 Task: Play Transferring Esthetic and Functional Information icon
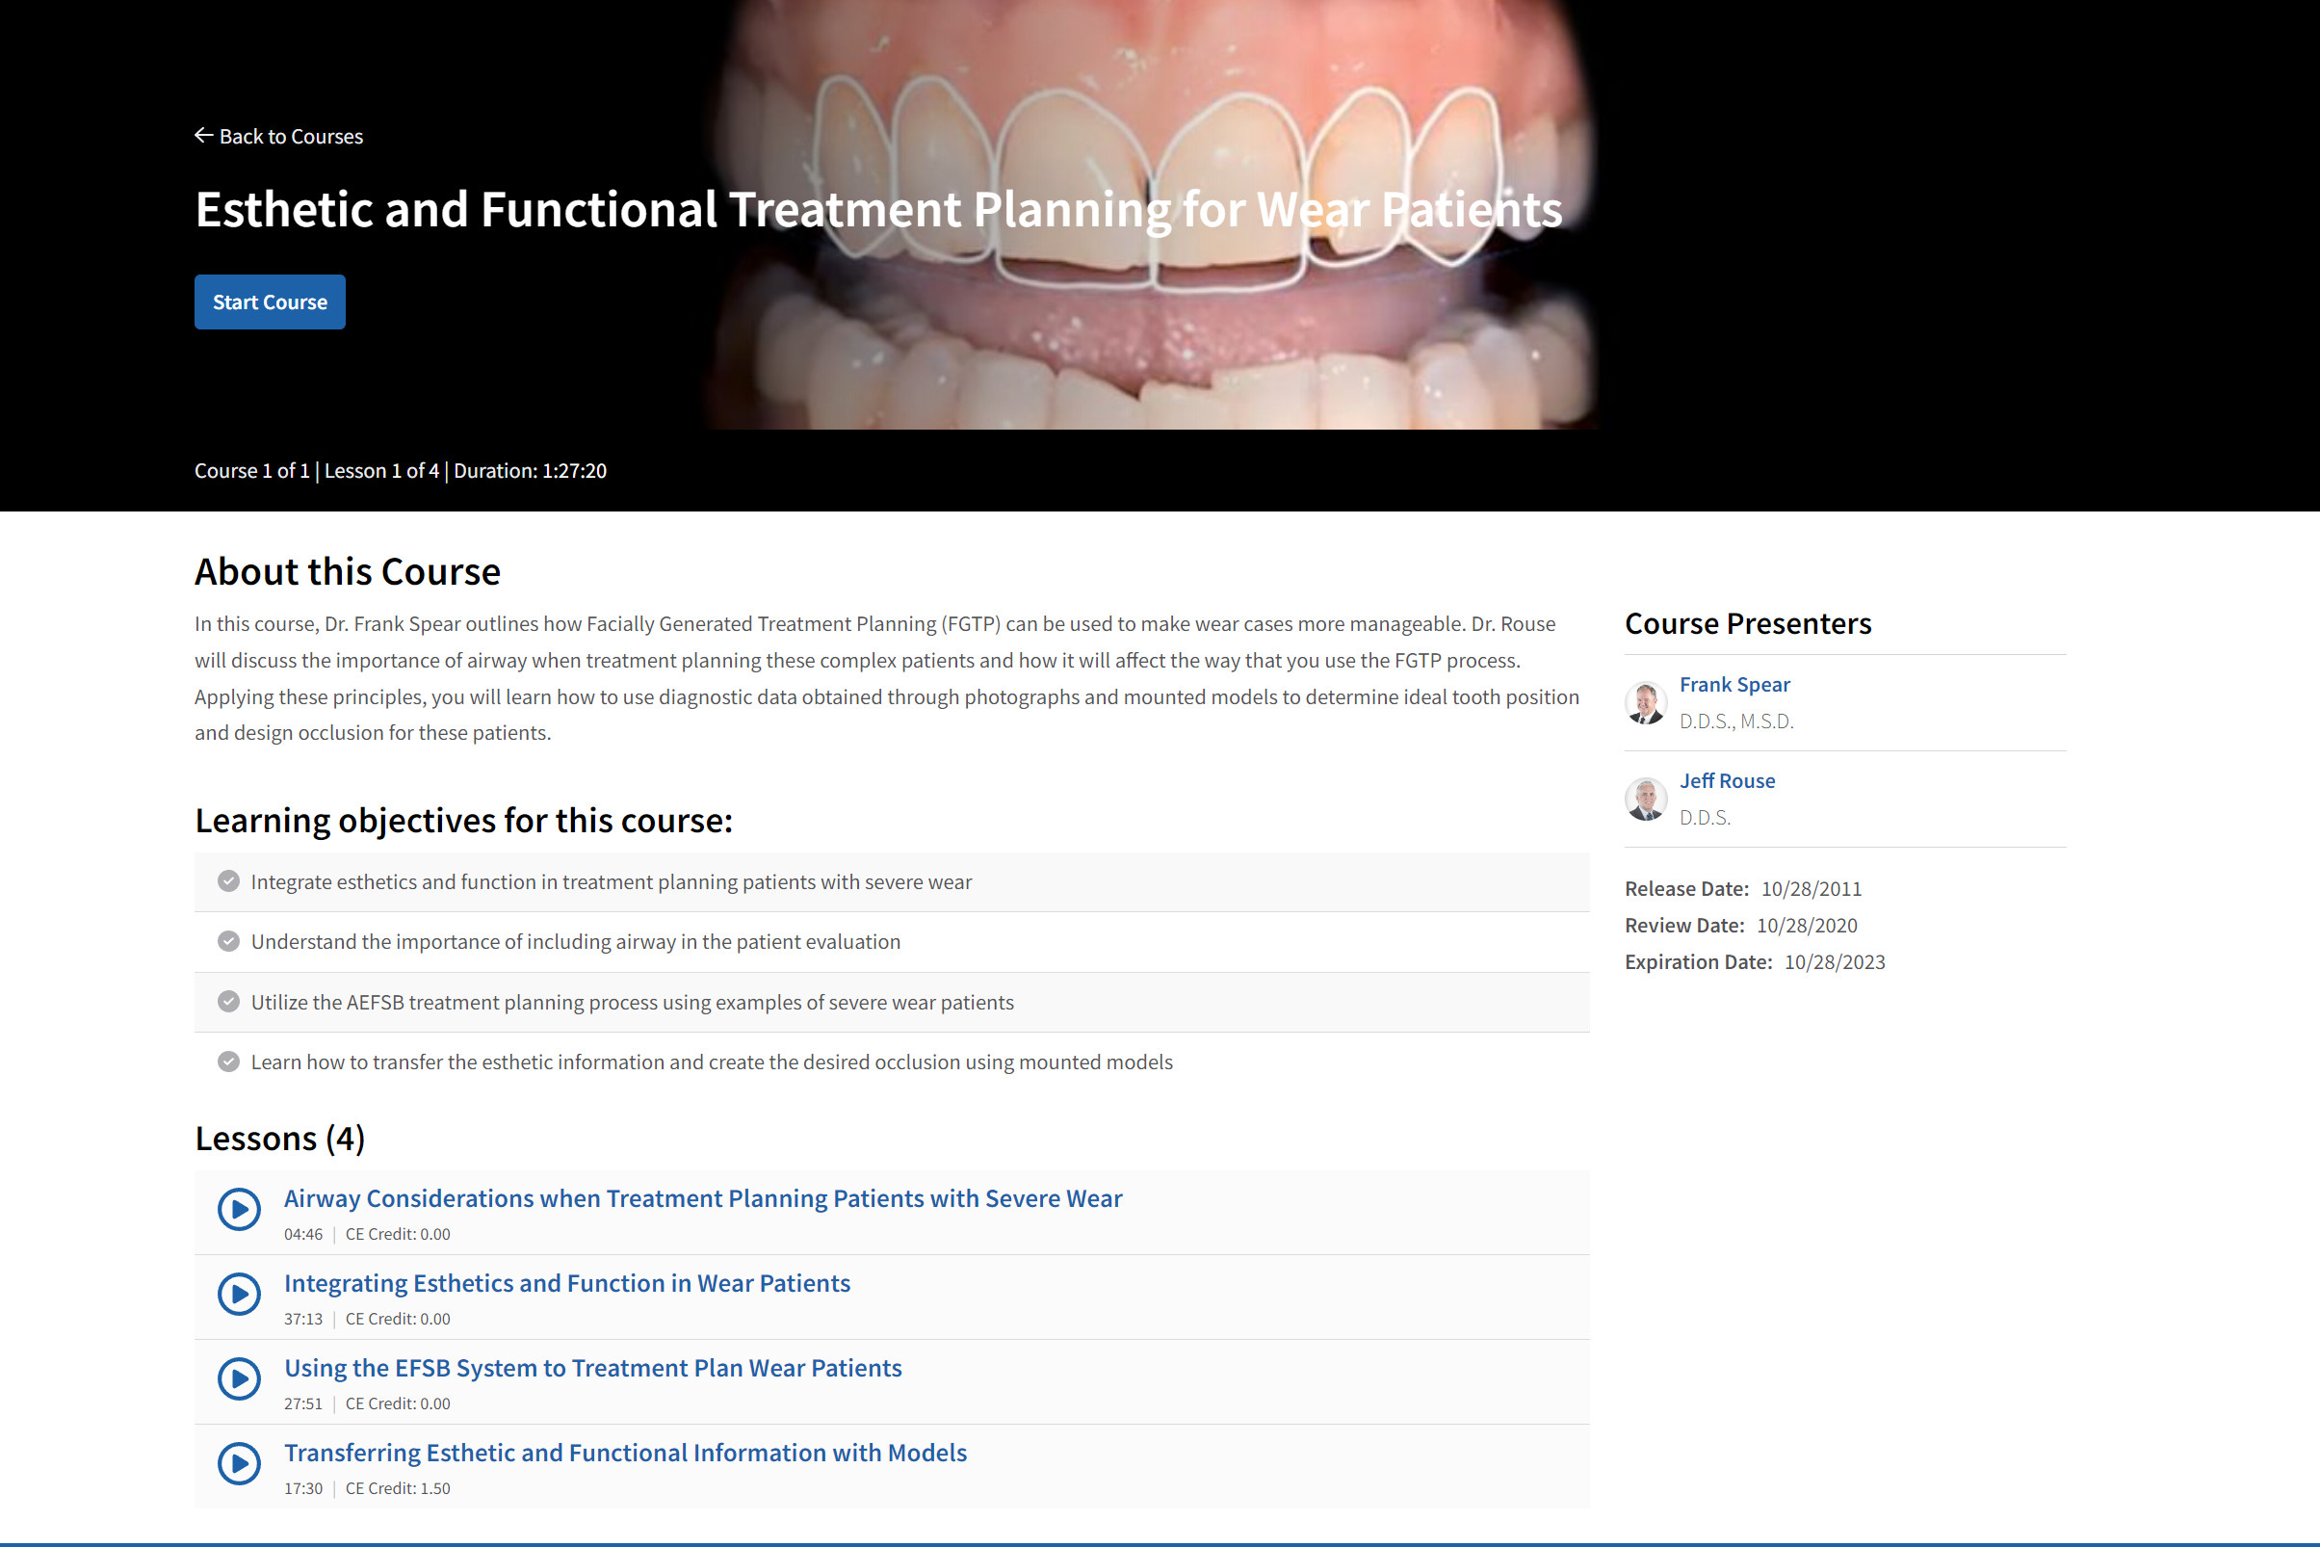pos(239,1463)
